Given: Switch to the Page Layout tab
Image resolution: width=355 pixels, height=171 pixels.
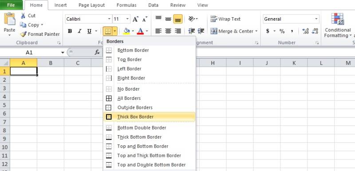Looking at the screenshot, I should click(x=92, y=5).
